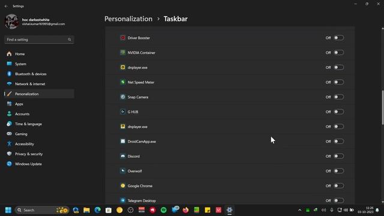
Task: Click the Net Speed Meter app icon
Action: tap(122, 82)
